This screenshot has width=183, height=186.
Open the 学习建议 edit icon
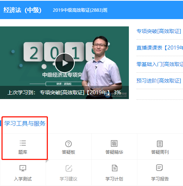pos(69,168)
